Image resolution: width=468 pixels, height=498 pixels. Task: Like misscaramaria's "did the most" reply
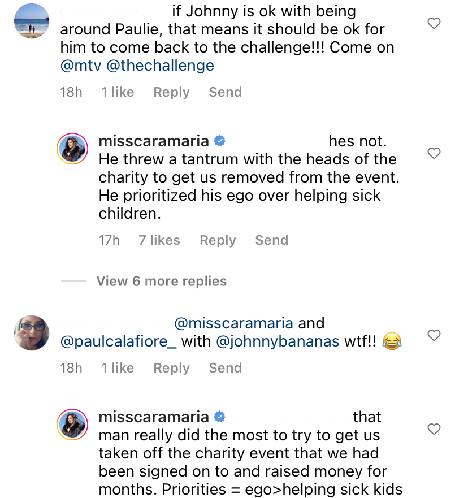[x=434, y=429]
